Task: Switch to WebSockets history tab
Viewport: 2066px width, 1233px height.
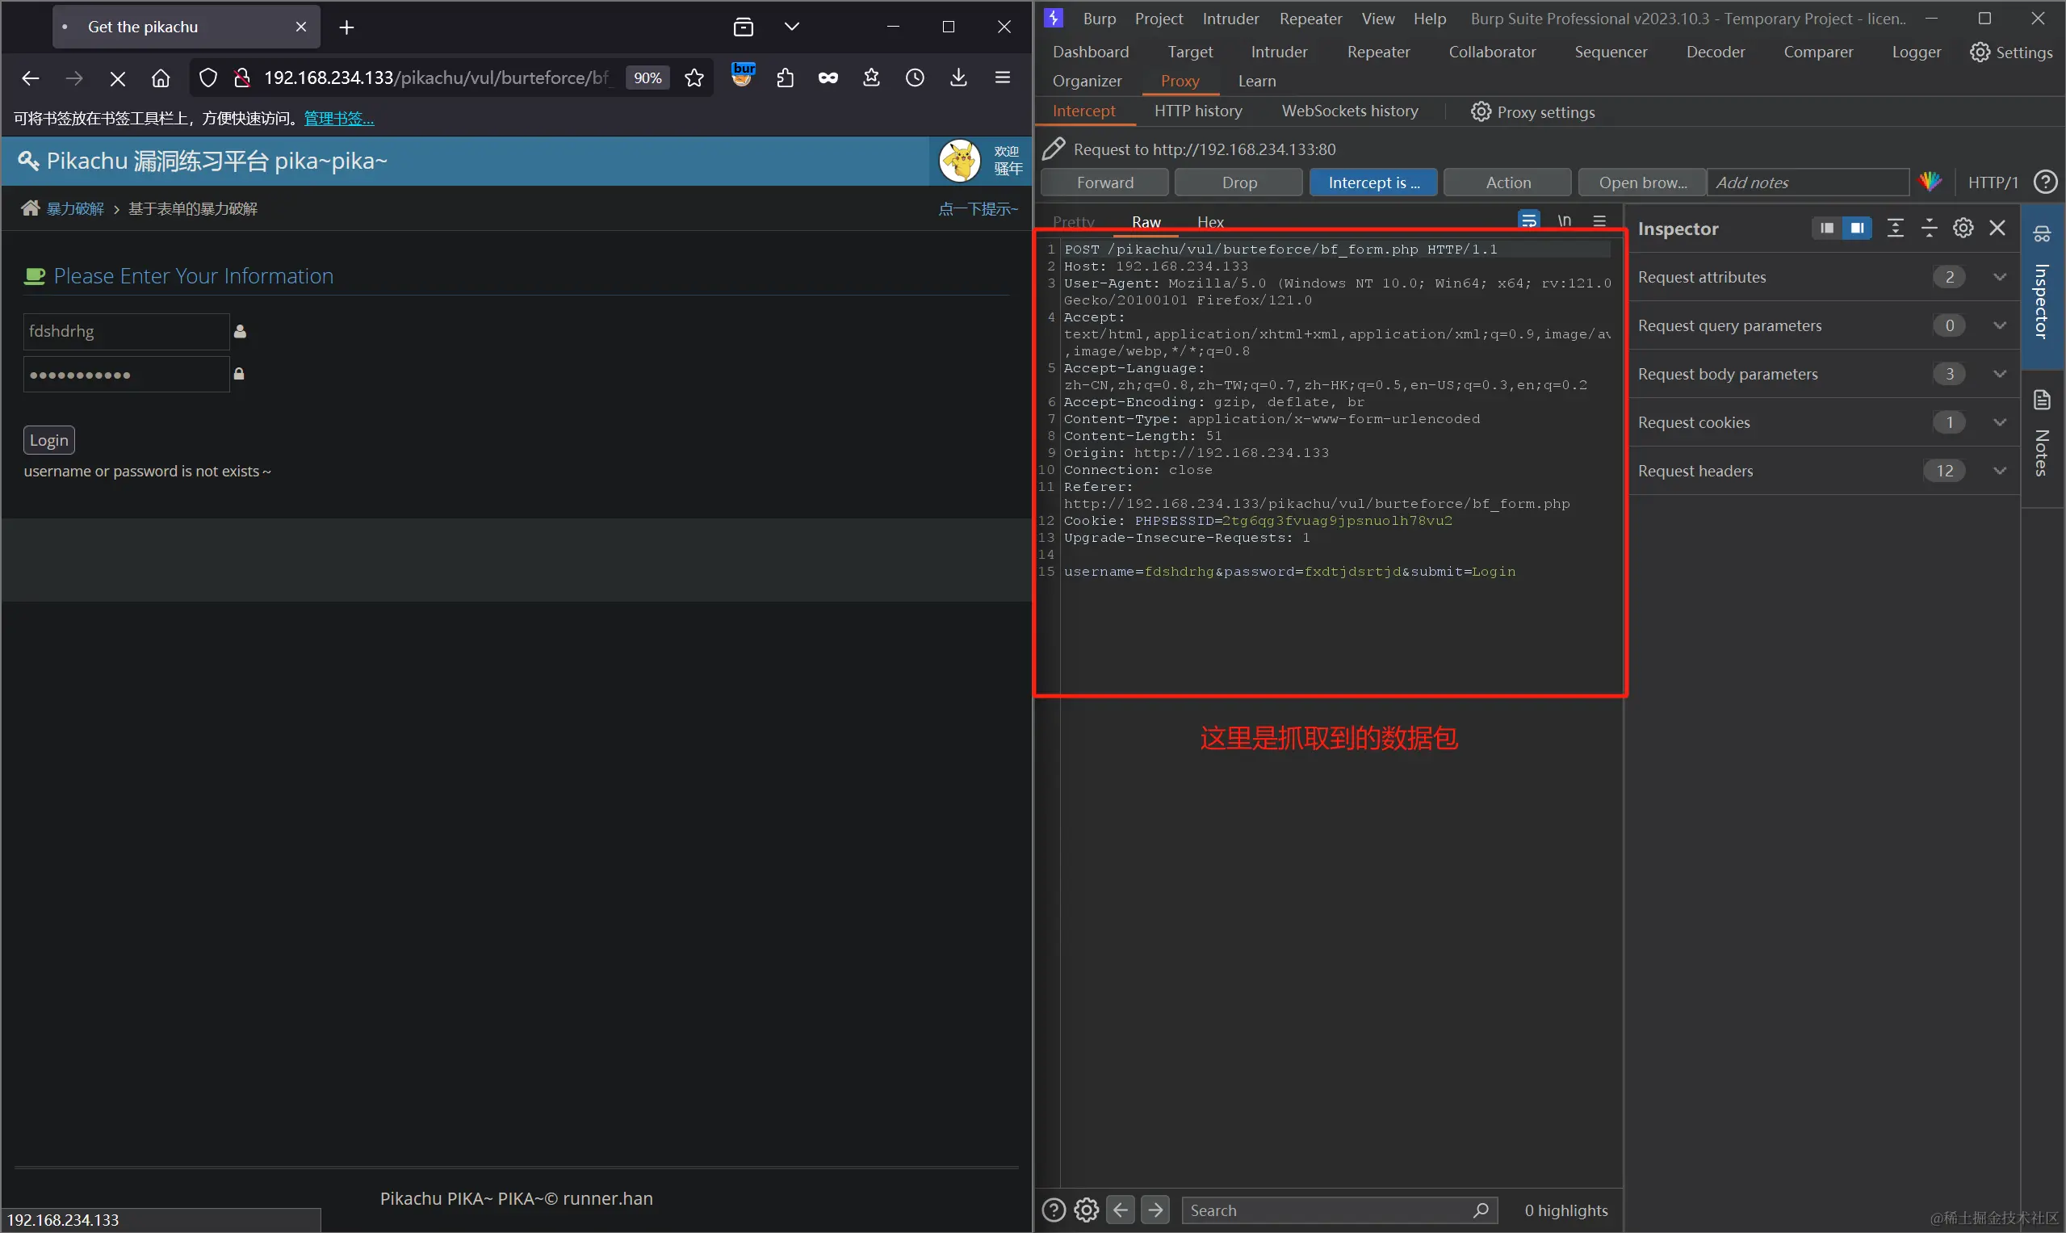Action: tap(1350, 111)
